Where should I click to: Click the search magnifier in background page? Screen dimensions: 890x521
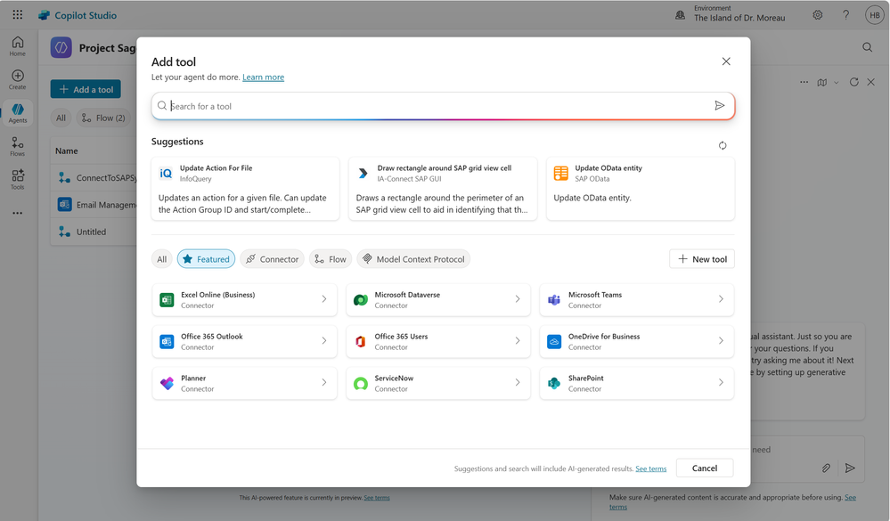click(x=868, y=48)
